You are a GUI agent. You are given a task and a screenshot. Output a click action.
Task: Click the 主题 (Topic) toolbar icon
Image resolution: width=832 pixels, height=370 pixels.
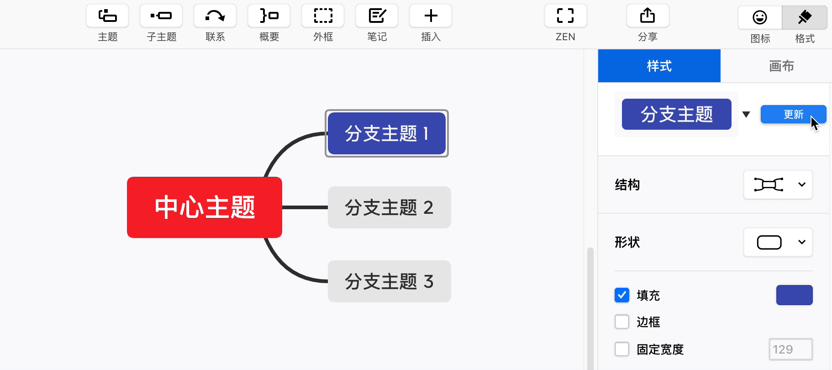[x=107, y=16]
